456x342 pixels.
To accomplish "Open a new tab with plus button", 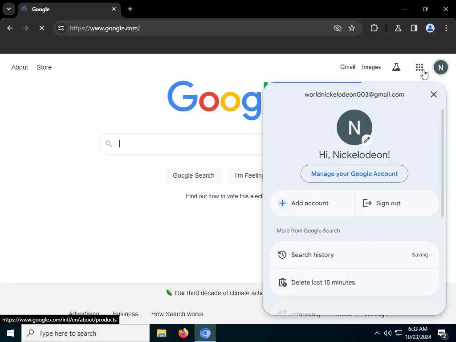I will (130, 9).
